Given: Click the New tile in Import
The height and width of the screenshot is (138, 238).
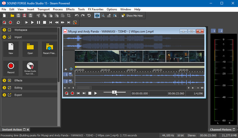Looking at the screenshot, I should pyautogui.click(x=11, y=49).
